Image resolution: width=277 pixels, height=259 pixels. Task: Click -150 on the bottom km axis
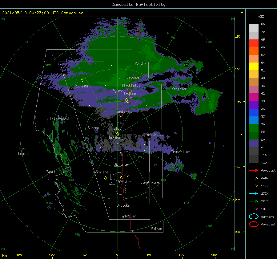coord(18,255)
